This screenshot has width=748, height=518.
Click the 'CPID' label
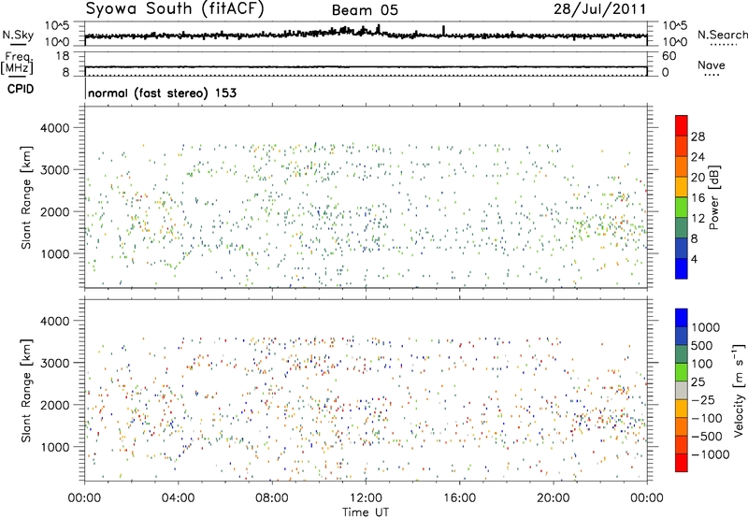21,89
